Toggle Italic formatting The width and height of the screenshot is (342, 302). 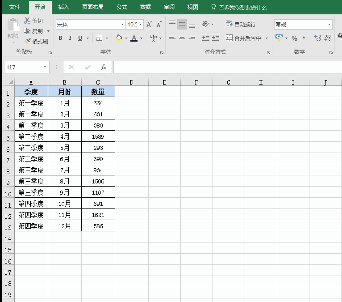coord(70,38)
